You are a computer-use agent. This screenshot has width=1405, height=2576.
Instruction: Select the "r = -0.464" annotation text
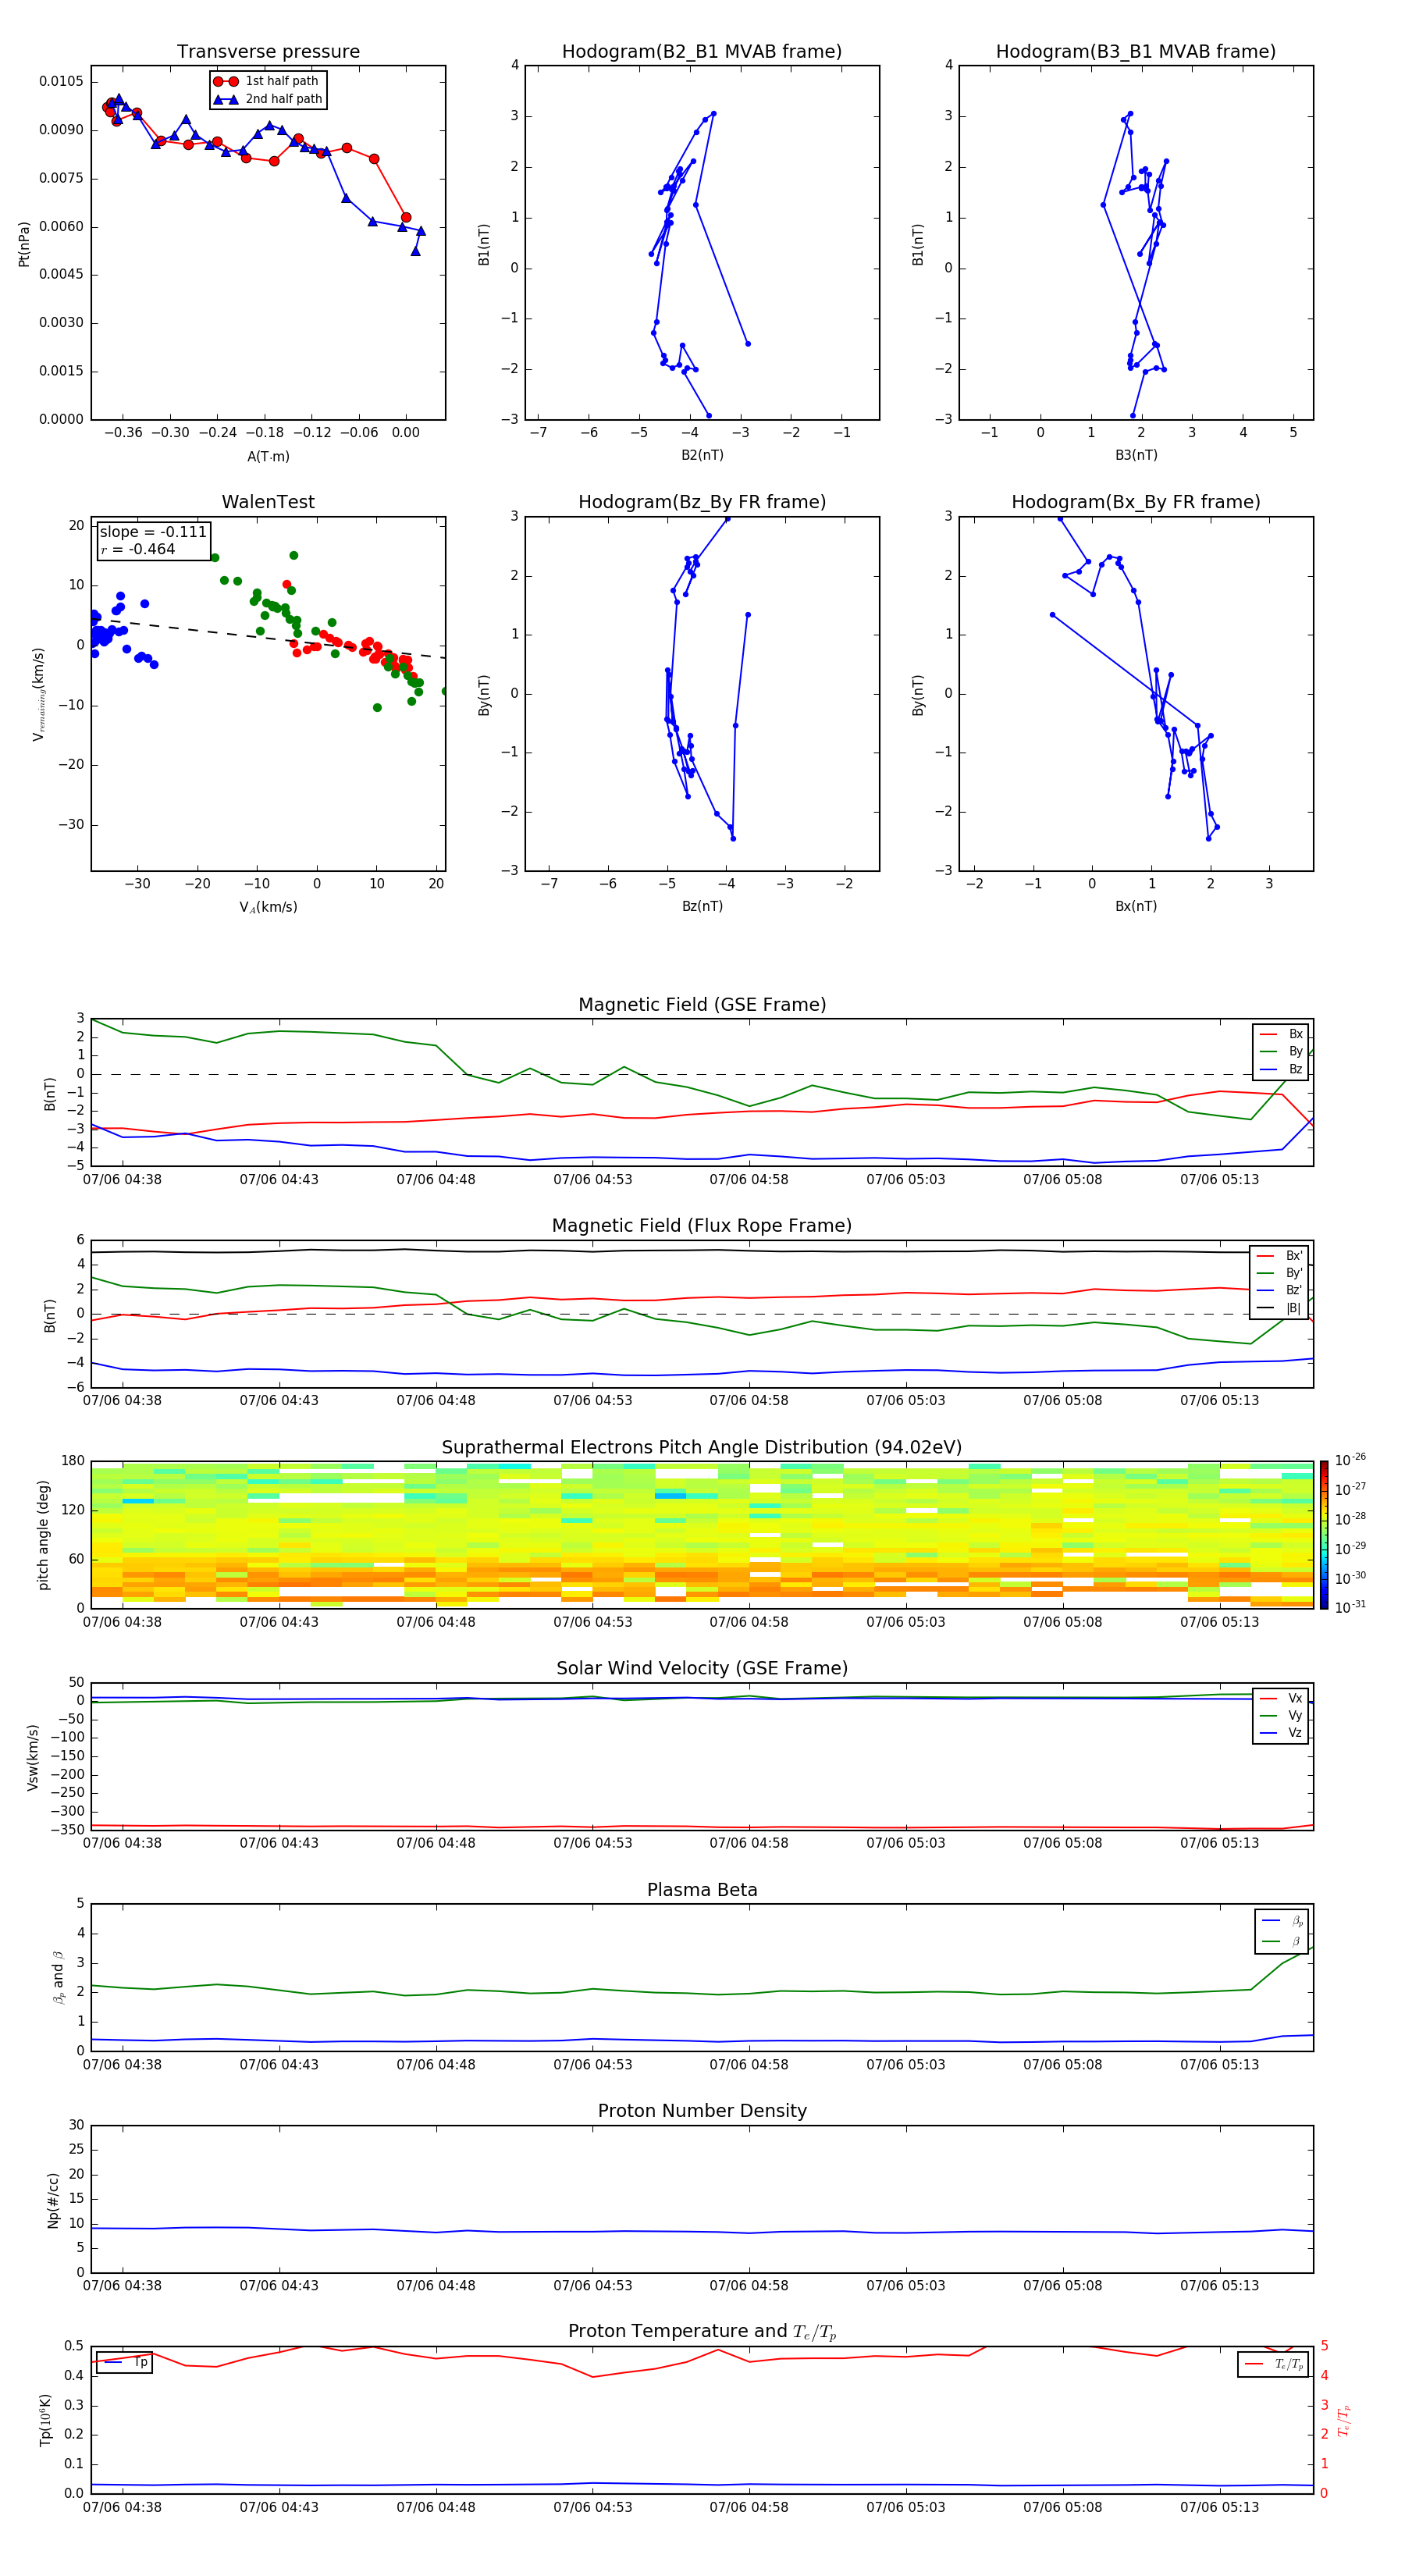[x=138, y=549]
